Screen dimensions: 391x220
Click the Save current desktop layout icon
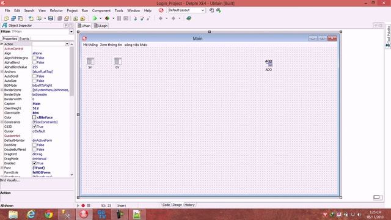coord(211,10)
